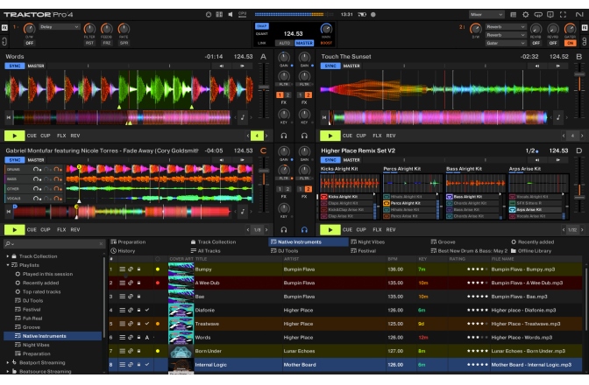The width and height of the screenshot is (589, 385).
Task: Open Night Vibes favorite tab
Action: pyautogui.click(x=368, y=242)
